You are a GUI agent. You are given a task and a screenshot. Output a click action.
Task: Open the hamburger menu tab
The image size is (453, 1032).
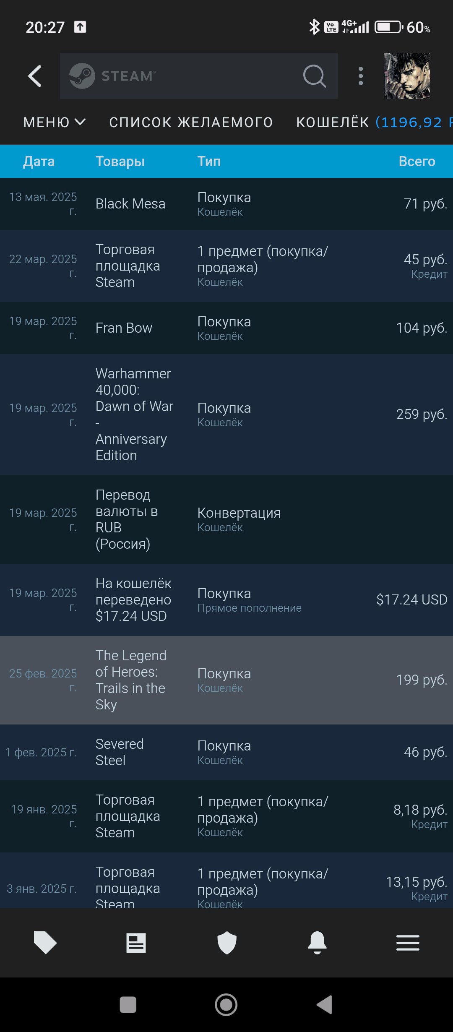pyautogui.click(x=408, y=943)
